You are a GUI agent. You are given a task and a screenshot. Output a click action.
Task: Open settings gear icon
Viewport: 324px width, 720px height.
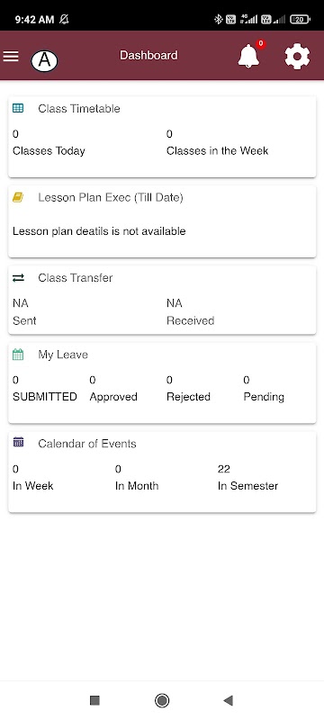pos(297,57)
